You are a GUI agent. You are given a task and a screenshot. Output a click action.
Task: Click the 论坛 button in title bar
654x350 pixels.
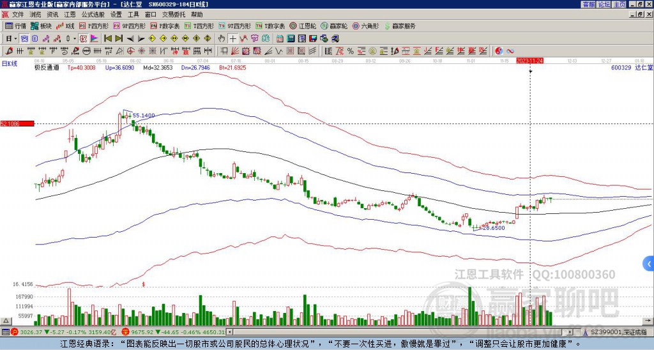pyautogui.click(x=604, y=4)
